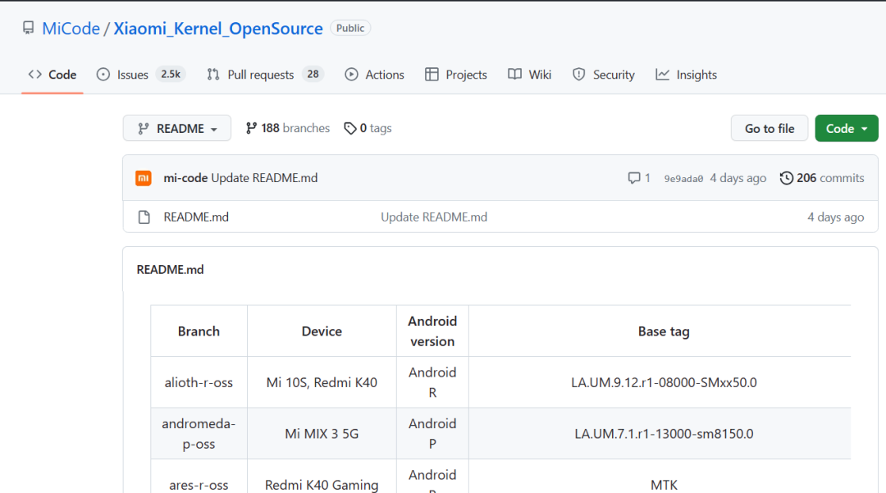Expand the green Code dropdown button
The height and width of the screenshot is (493, 886).
coord(846,128)
